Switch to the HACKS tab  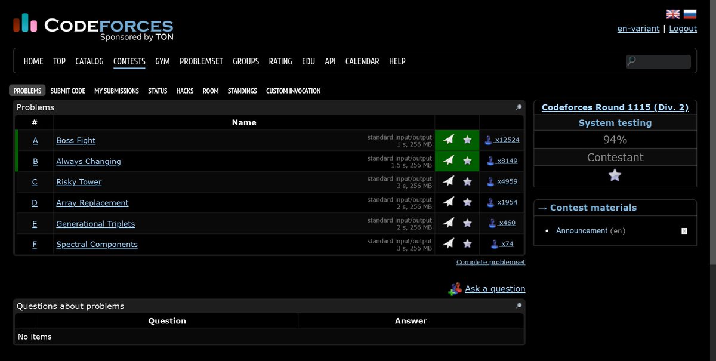pos(185,91)
